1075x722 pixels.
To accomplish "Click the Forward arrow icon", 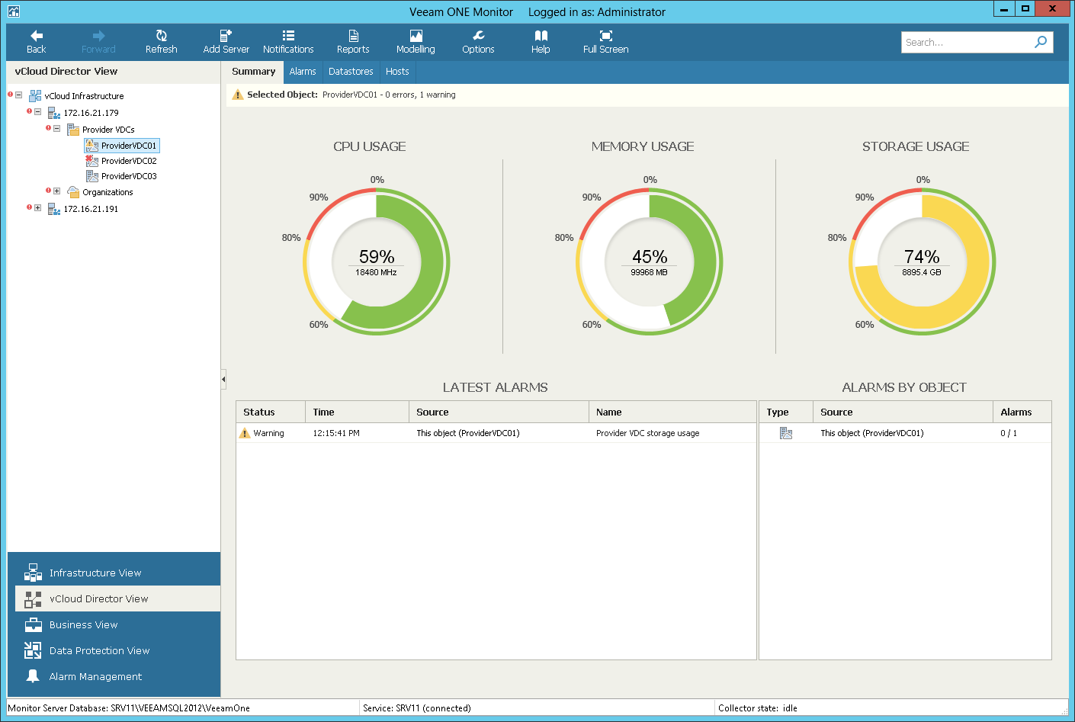I will 98,36.
